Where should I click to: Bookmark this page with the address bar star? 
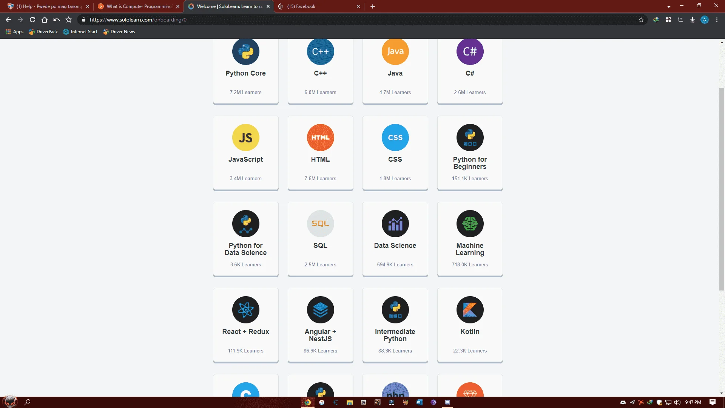[641, 20]
